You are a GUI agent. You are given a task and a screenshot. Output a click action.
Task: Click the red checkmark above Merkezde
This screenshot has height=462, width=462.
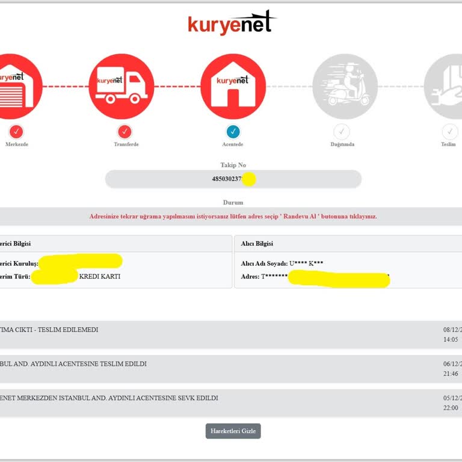16,132
